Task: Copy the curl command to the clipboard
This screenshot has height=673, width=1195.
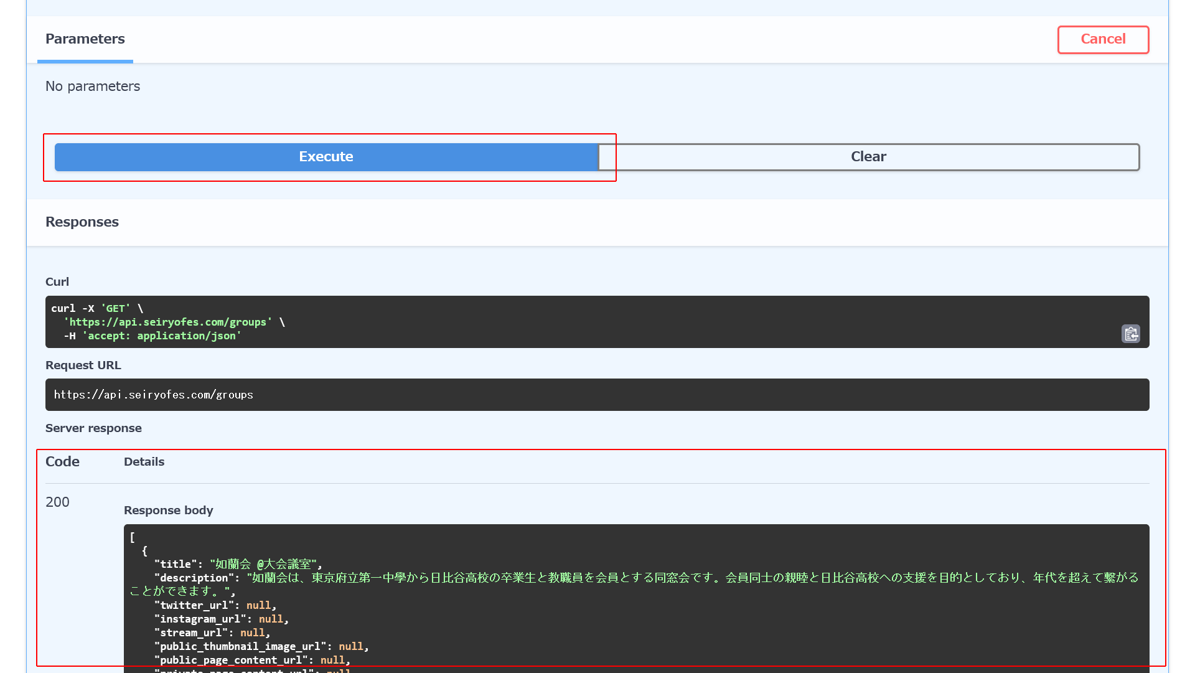Action: point(1130,334)
